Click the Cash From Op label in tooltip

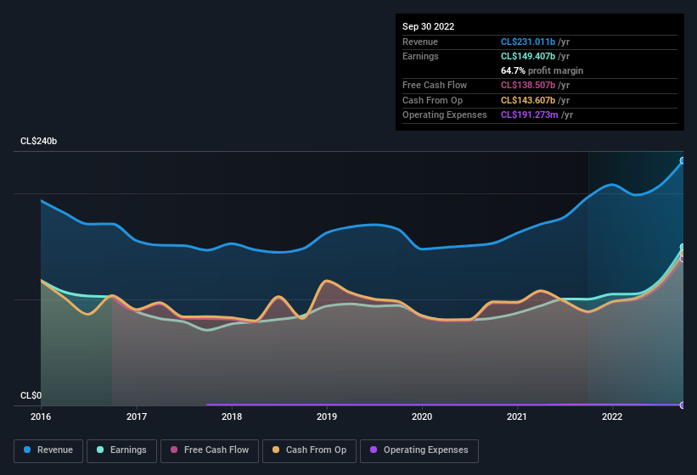point(432,100)
